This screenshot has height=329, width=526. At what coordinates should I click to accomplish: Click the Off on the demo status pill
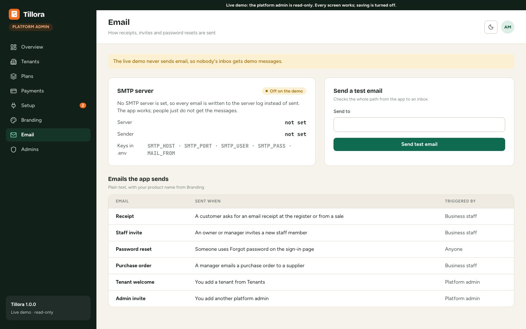pos(284,91)
